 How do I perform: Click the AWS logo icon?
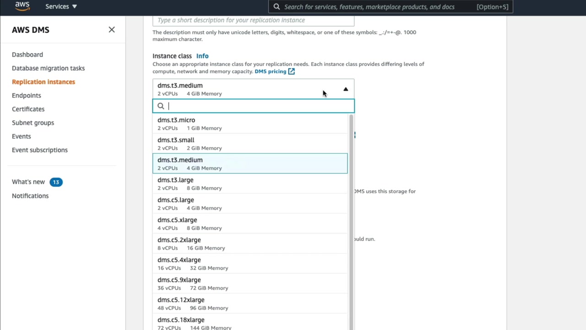pos(22,6)
